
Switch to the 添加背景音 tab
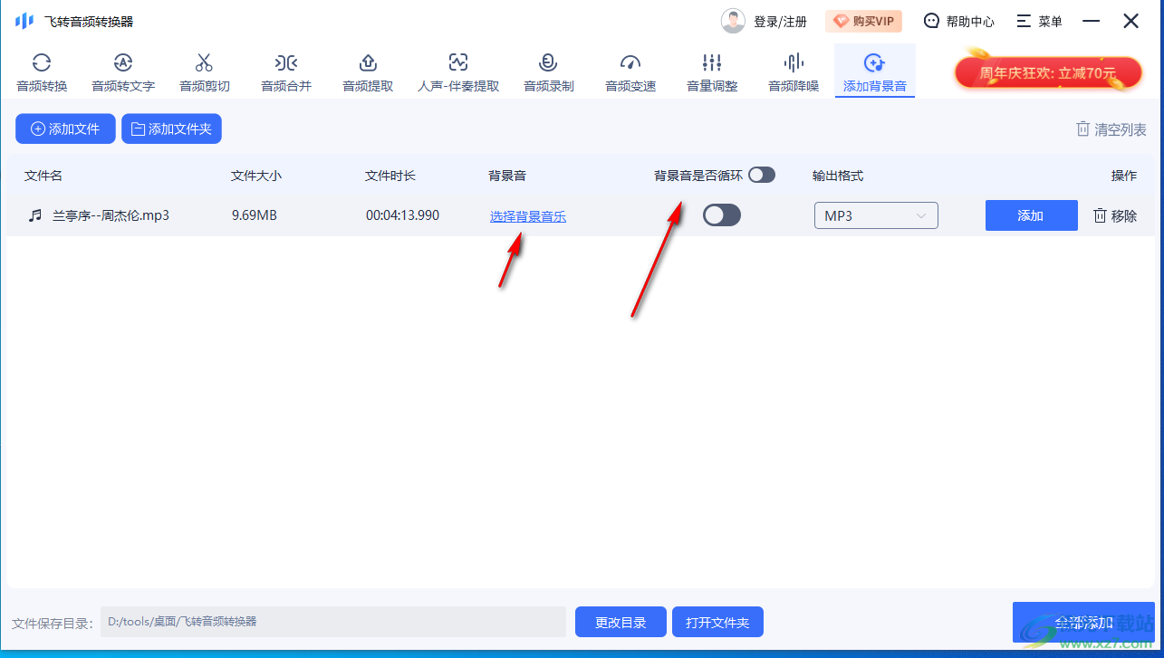pyautogui.click(x=874, y=71)
